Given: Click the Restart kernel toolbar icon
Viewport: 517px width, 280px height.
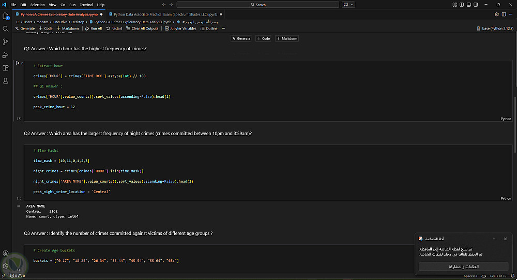Looking at the screenshot, I should coord(115,28).
